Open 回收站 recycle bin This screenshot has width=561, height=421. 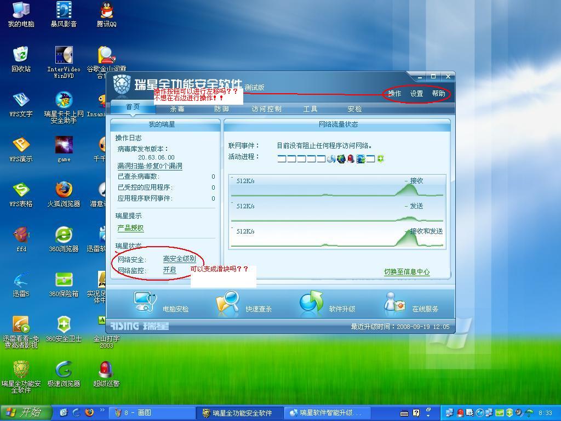(x=21, y=59)
